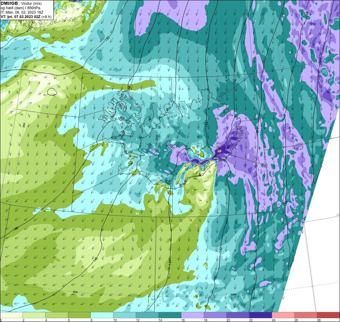Image resolution: width=340 pixels, height=322 pixels.
Task: Click the 140 contour label
Action: point(258,131)
